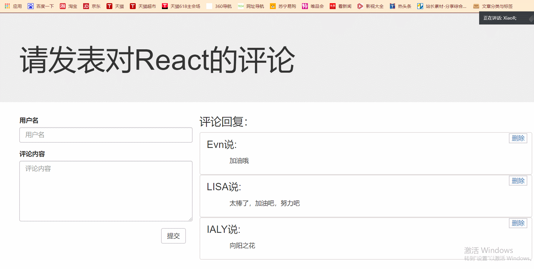Click the 评论回复: heading
This screenshot has width=534, height=269.
(x=224, y=122)
